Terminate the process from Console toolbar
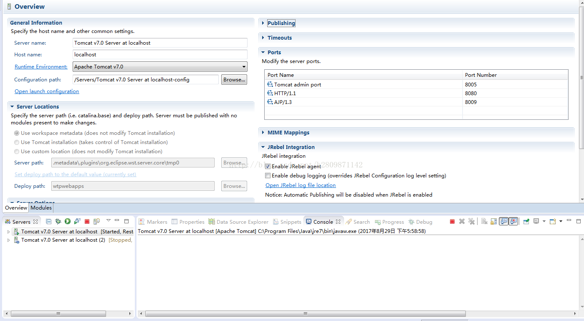584x321 pixels. (x=452, y=222)
